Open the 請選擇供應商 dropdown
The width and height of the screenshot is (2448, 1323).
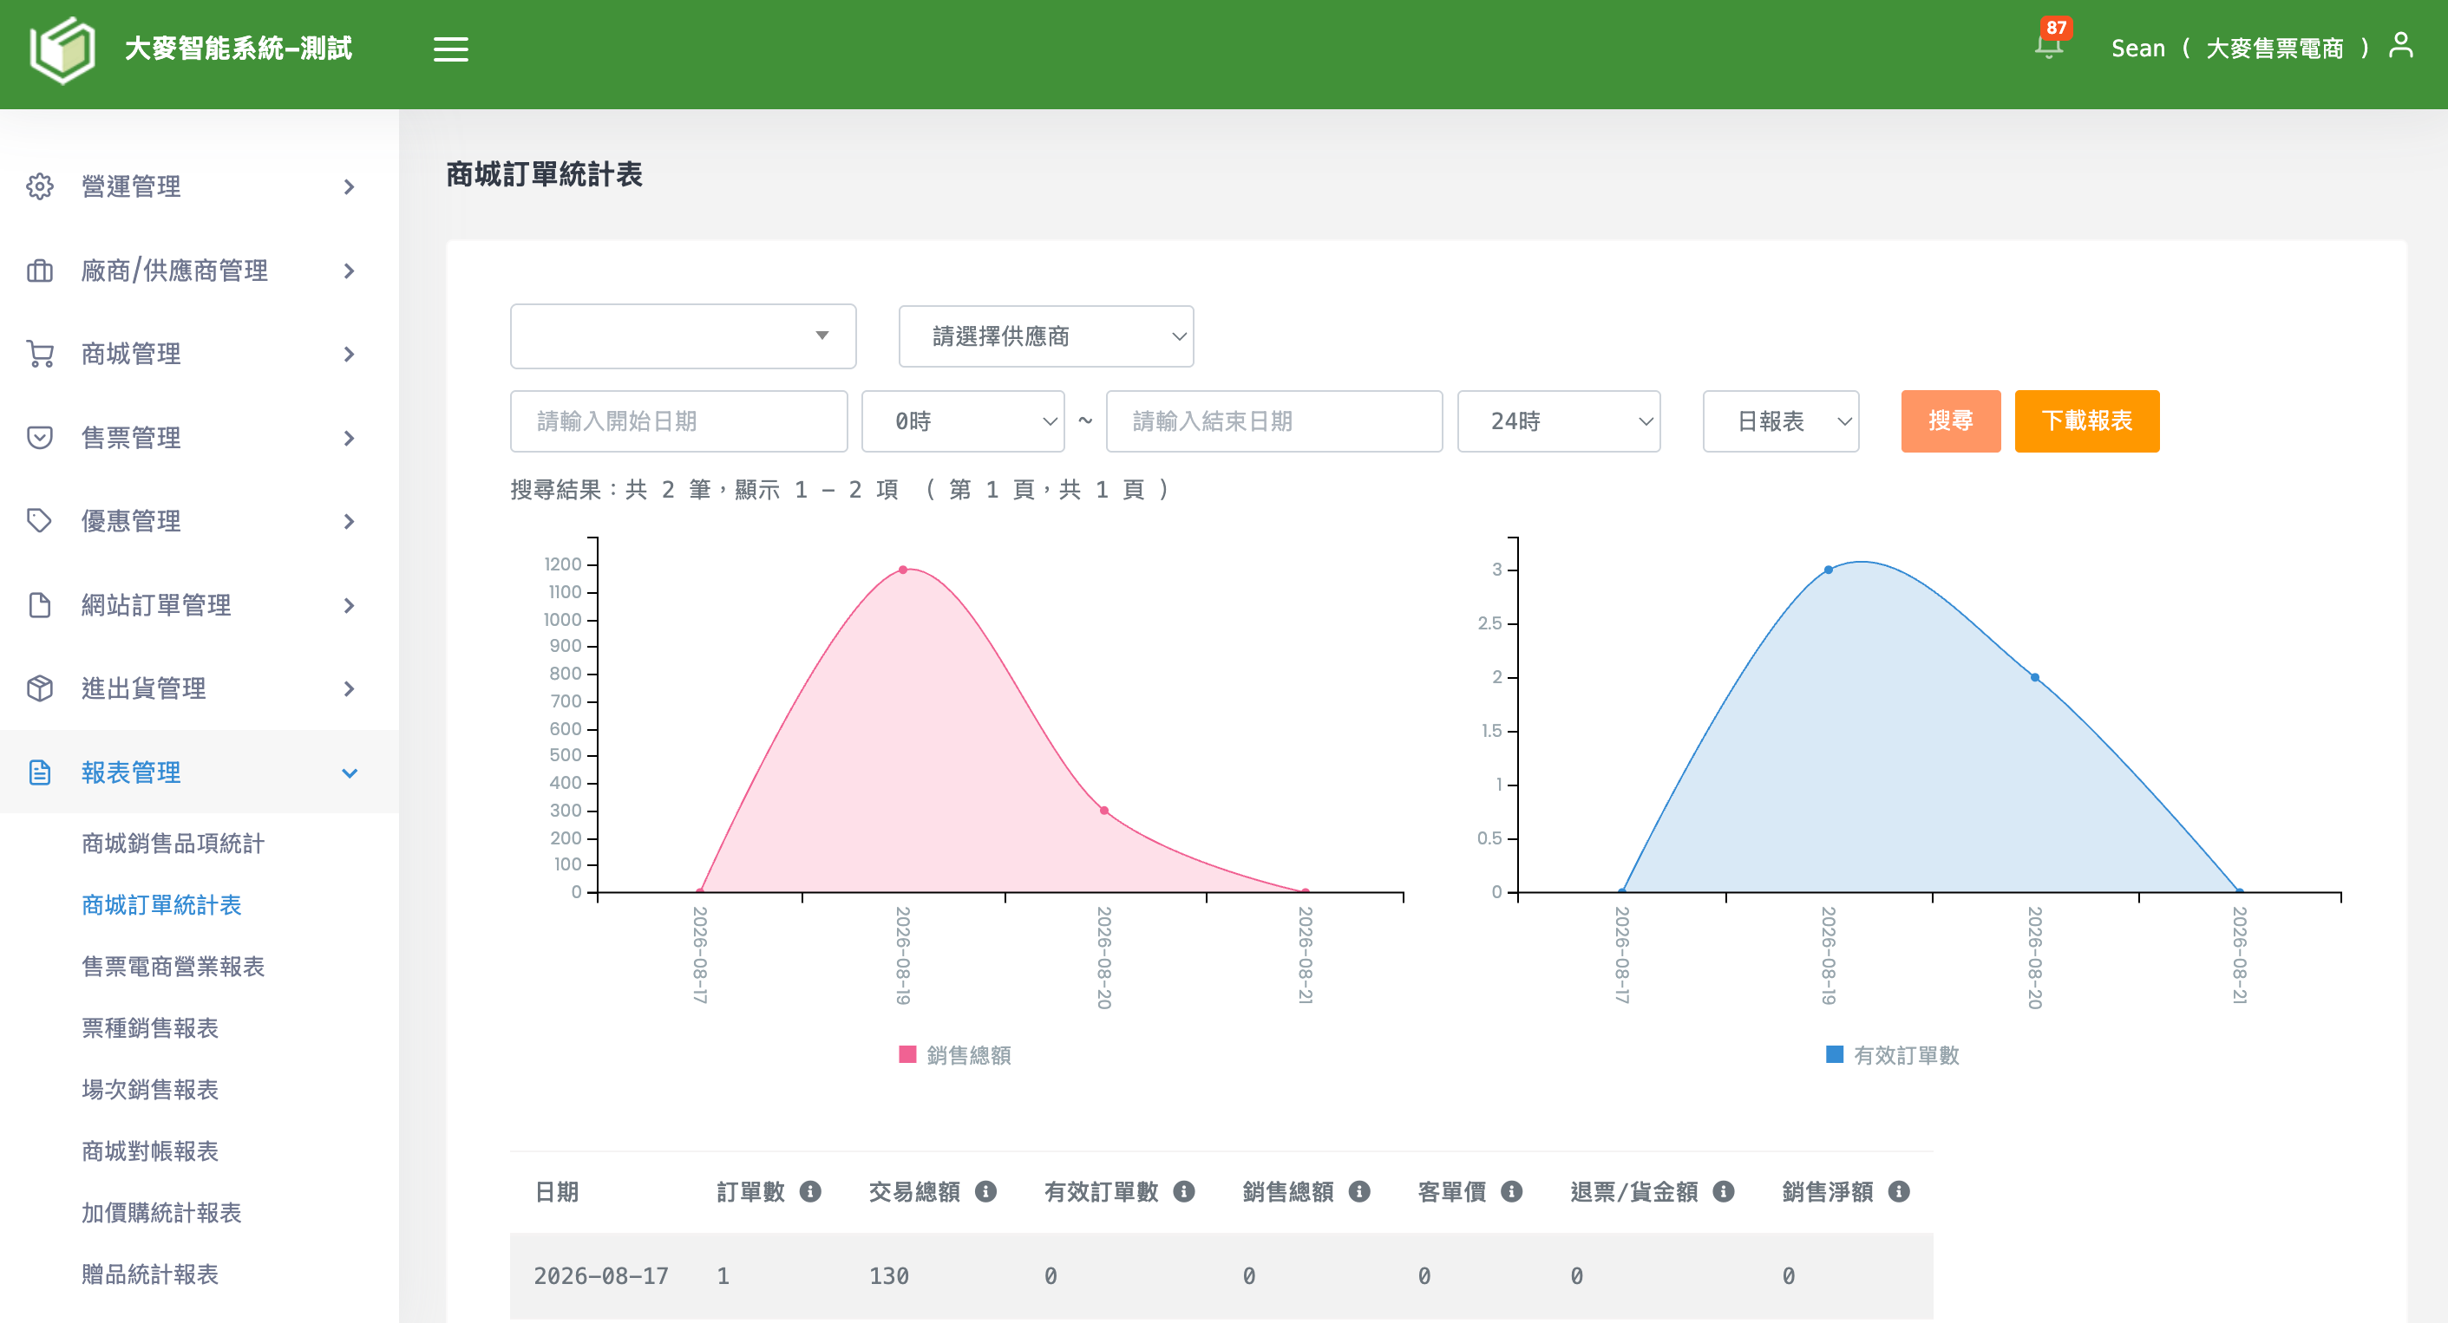(1045, 336)
